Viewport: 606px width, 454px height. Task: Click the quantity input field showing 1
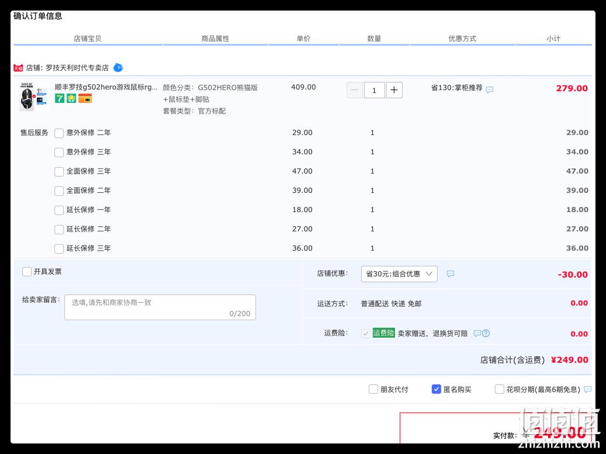coord(374,90)
